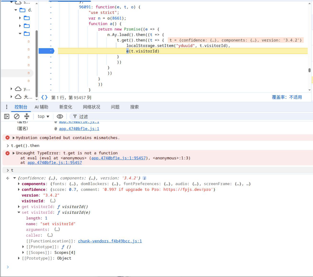Open app.4740bf1e.js:1:95457 link in eval line
The width and height of the screenshot is (313, 277).
click(x=119, y=158)
